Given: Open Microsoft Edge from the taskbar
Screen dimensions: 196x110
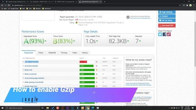Looking at the screenshot, I should click(92, 108).
